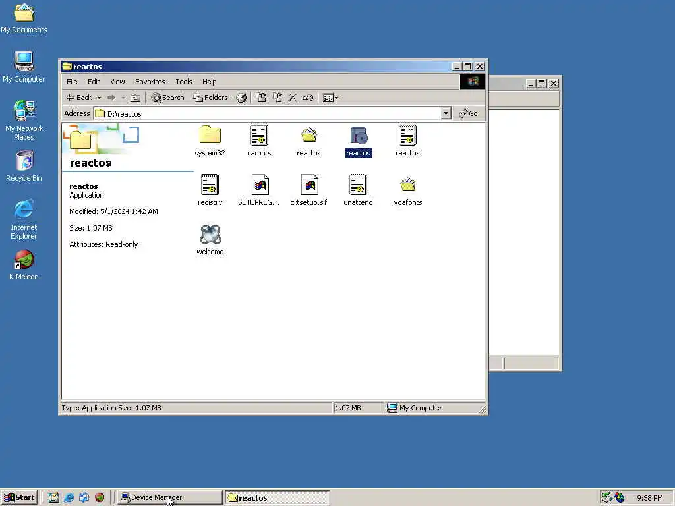Screen dimensions: 675x506
Task: Select the SETUPREG... file
Action: tap(259, 190)
